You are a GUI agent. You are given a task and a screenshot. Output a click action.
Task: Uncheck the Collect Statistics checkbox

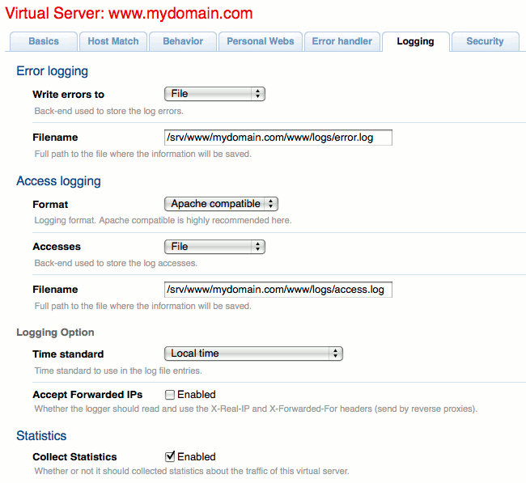pos(170,456)
